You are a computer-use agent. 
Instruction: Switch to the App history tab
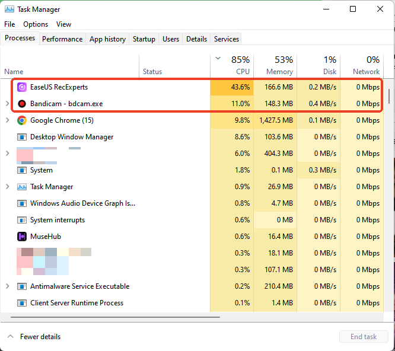tap(107, 39)
